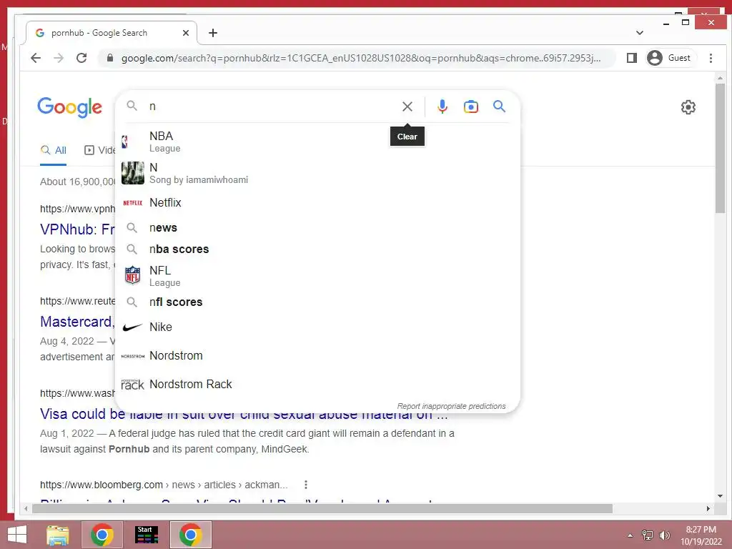The height and width of the screenshot is (549, 732).
Task: Open the VPNhub result title link
Action: point(77,229)
